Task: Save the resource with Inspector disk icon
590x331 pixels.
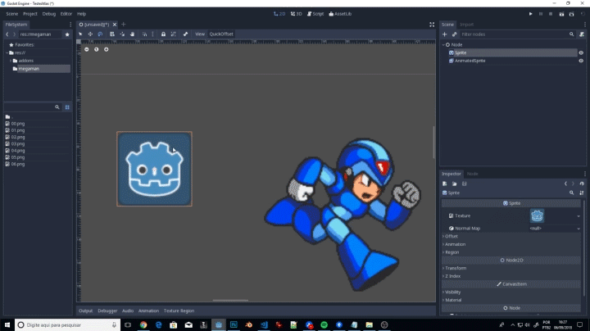Action: point(465,184)
